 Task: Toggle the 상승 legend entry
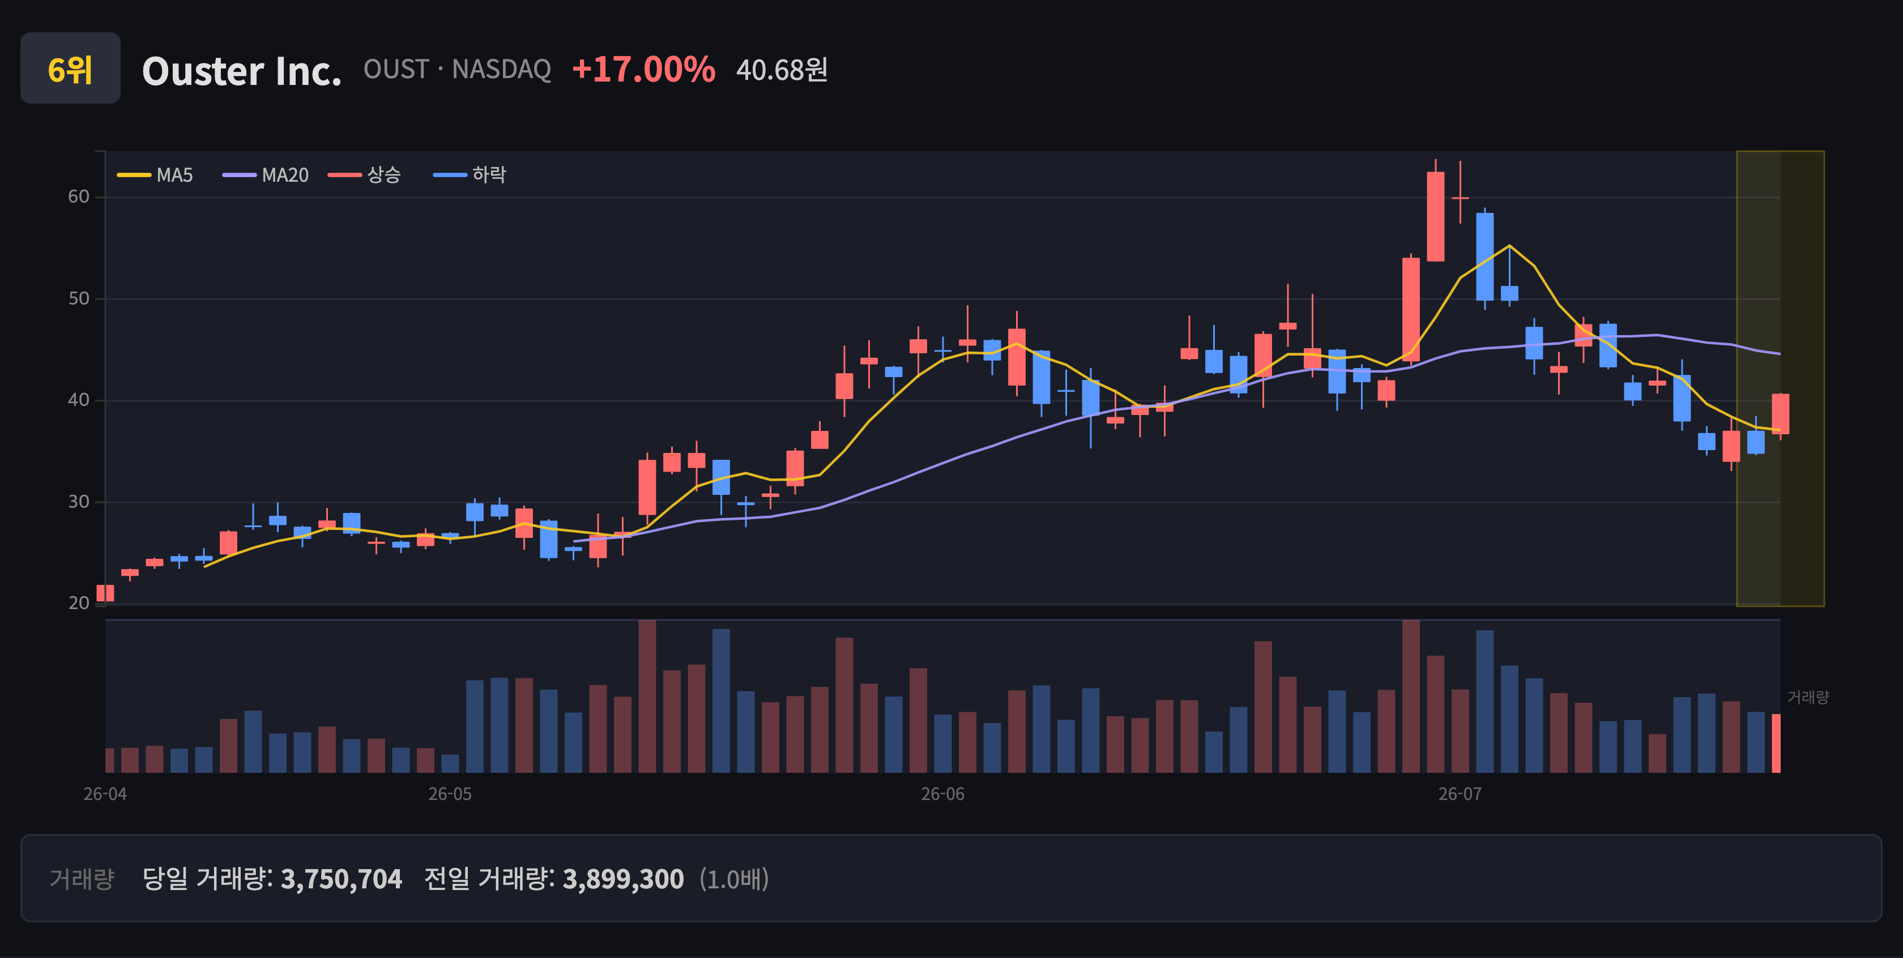coord(364,175)
